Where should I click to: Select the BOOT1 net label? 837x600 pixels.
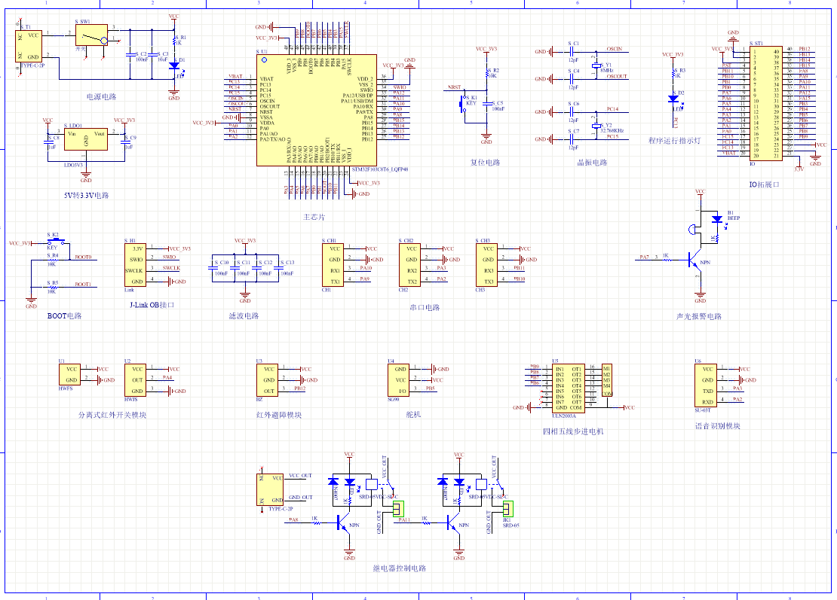83,284
